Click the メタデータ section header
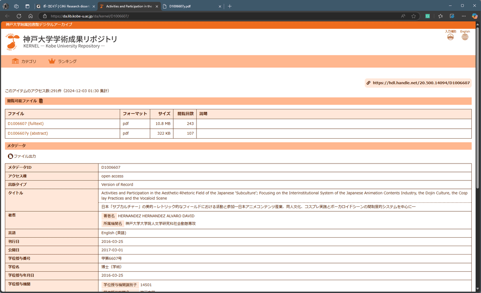The image size is (481, 293). coord(238,146)
